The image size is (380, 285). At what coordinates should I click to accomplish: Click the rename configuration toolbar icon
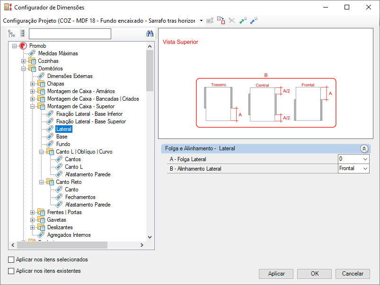[210, 21]
